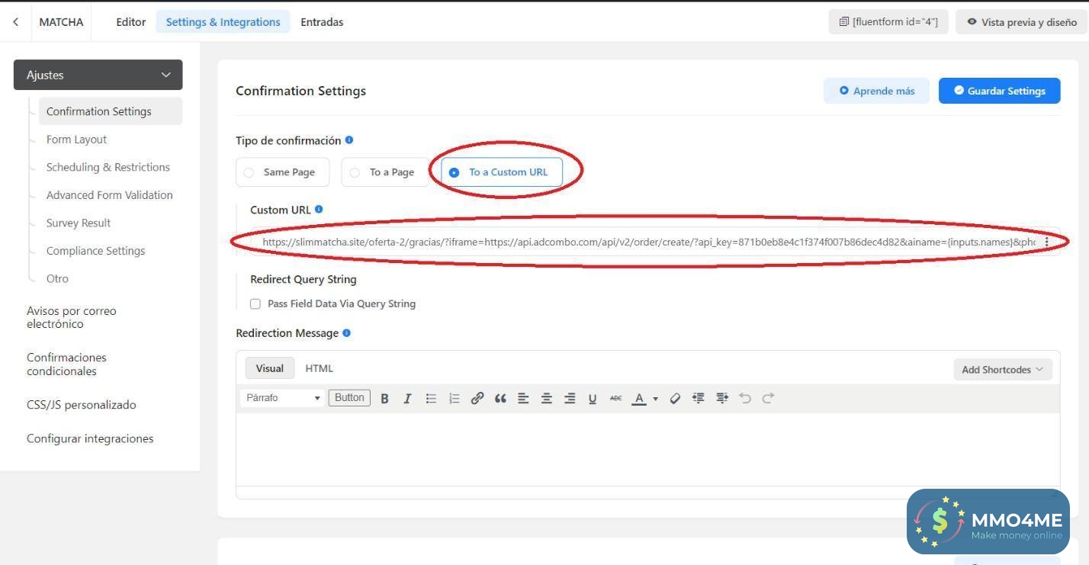The width and height of the screenshot is (1089, 565).
Task: Insert a numbered list
Action: click(x=455, y=398)
